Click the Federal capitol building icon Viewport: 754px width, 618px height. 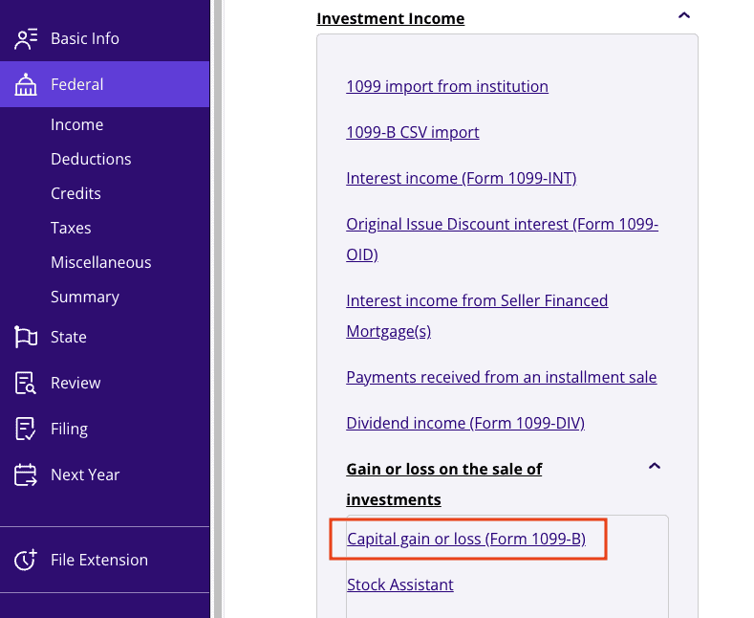pos(26,84)
